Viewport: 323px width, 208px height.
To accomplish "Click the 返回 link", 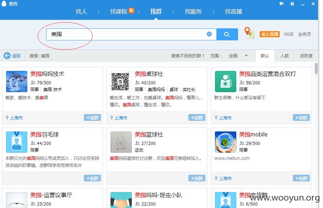I will [16, 56].
